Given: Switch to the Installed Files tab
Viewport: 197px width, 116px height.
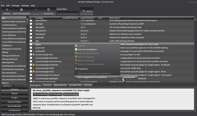Looking at the screenshot, I should click(75, 85).
